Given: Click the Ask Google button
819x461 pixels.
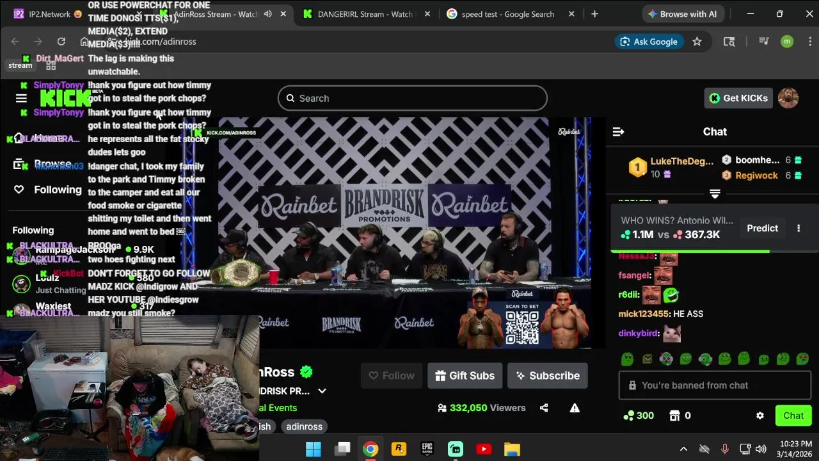Looking at the screenshot, I should [649, 42].
